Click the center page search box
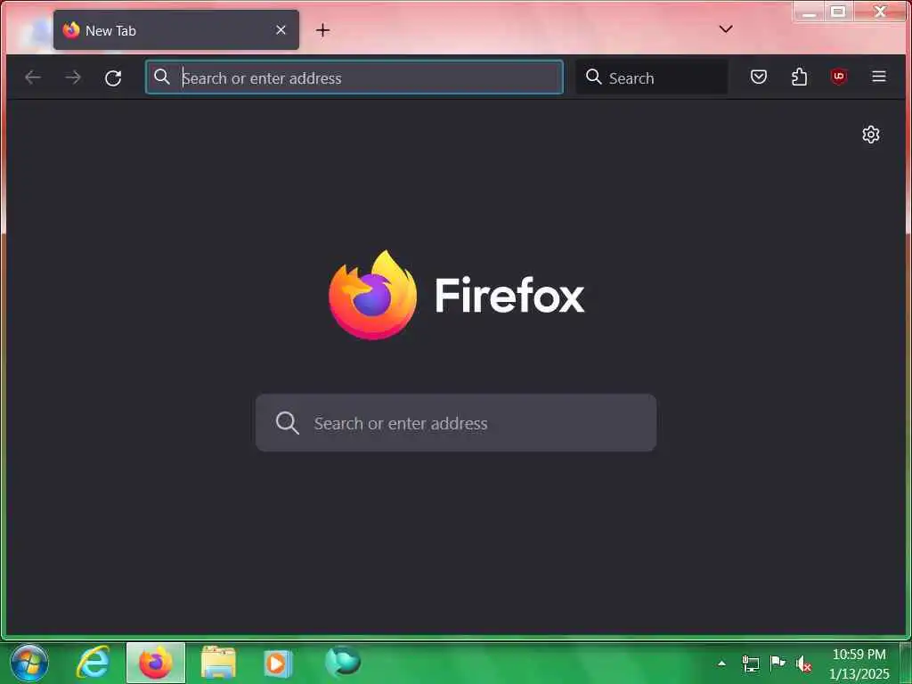The image size is (912, 684). tap(456, 423)
